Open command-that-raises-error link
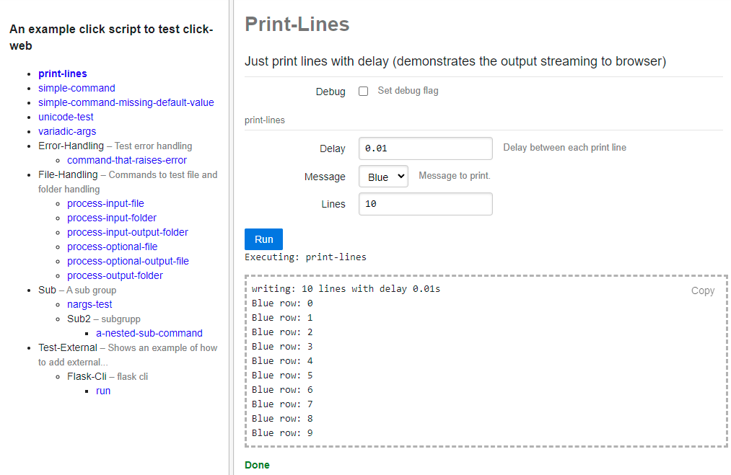 click(x=127, y=160)
